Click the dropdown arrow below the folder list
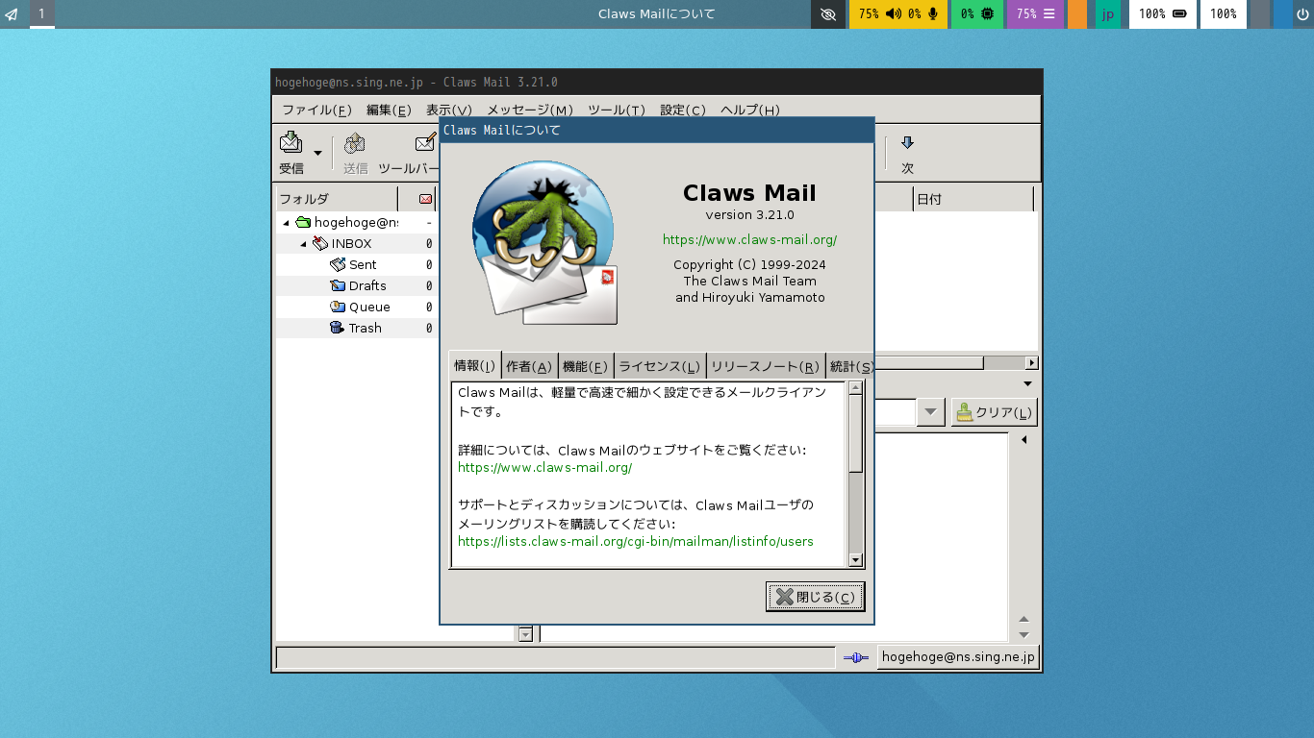 click(525, 633)
